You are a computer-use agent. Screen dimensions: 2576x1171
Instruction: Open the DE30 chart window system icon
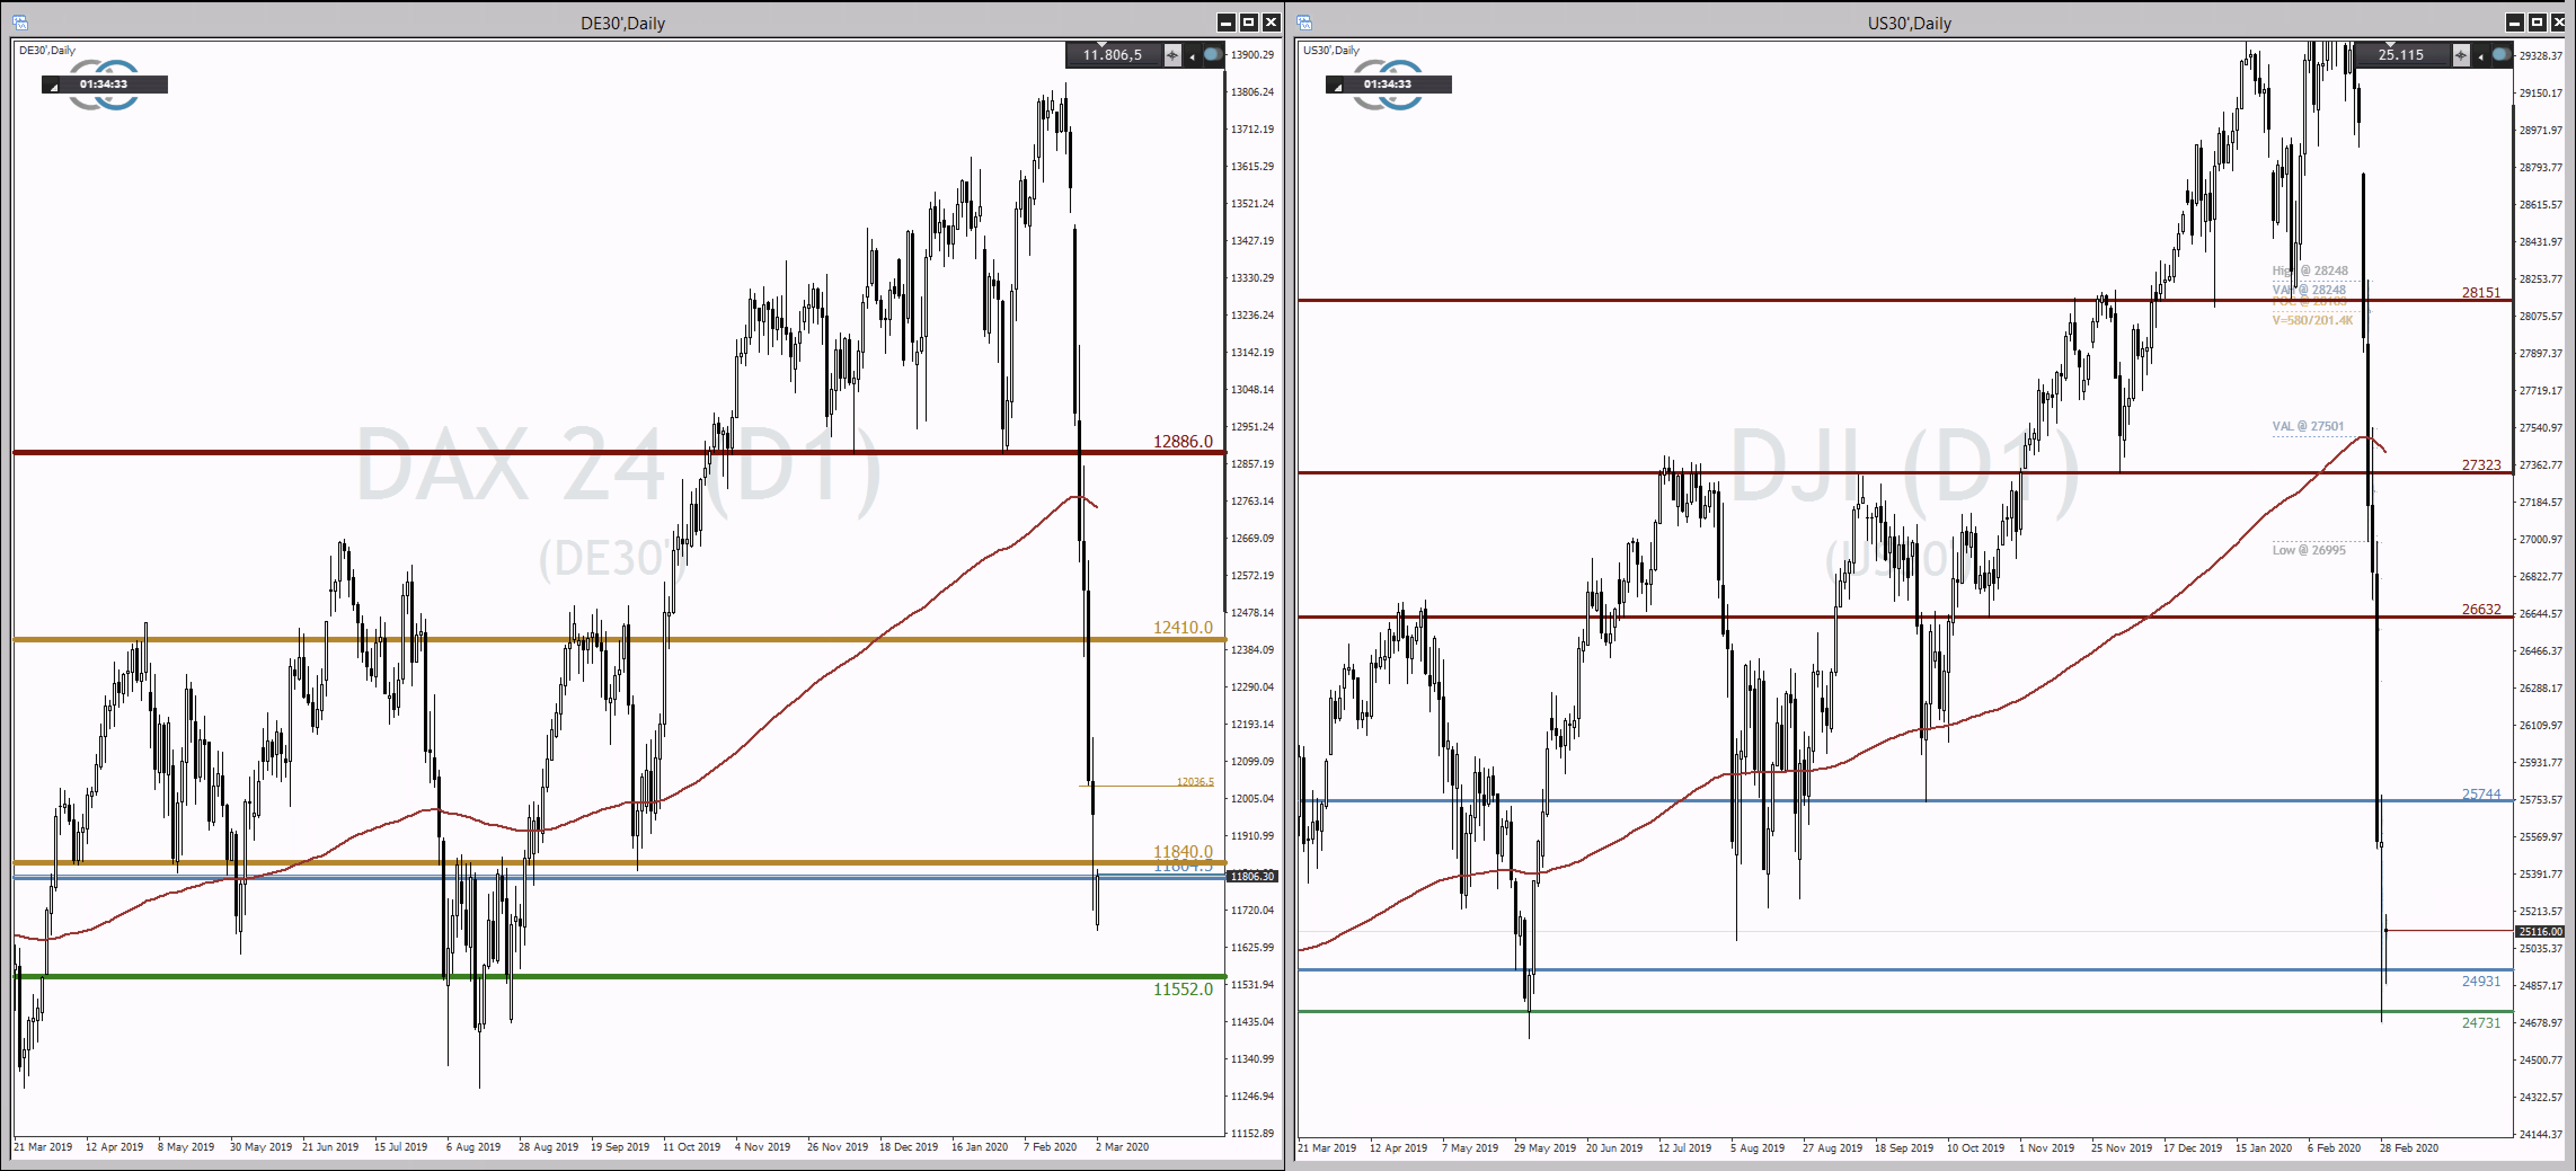(20, 22)
